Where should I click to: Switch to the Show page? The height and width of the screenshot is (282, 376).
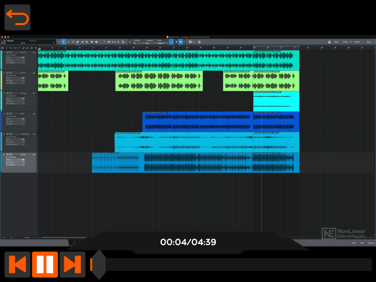coord(369,42)
